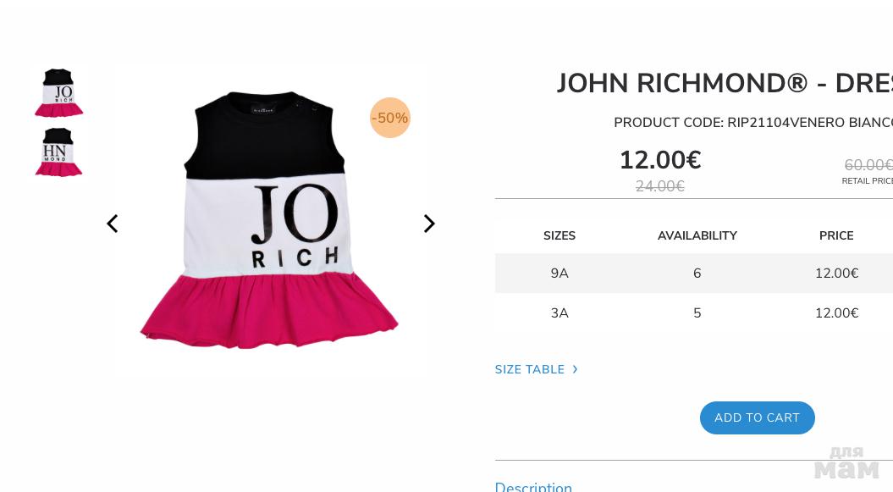Click the John Richmond product title

click(x=725, y=83)
